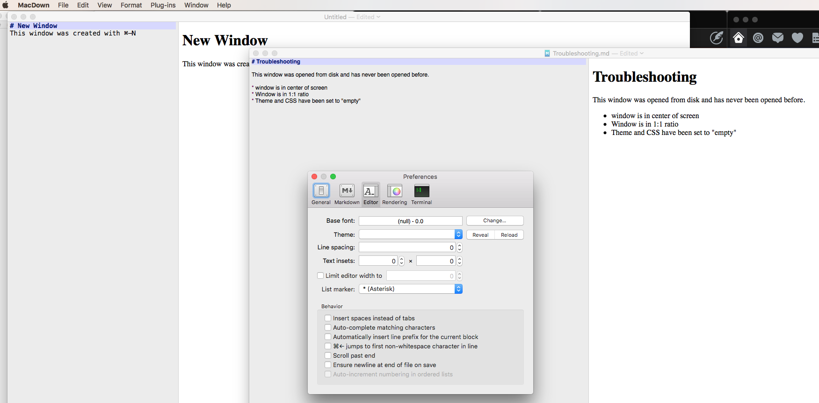
Task: Focus the Line spacing field
Action: (407, 247)
